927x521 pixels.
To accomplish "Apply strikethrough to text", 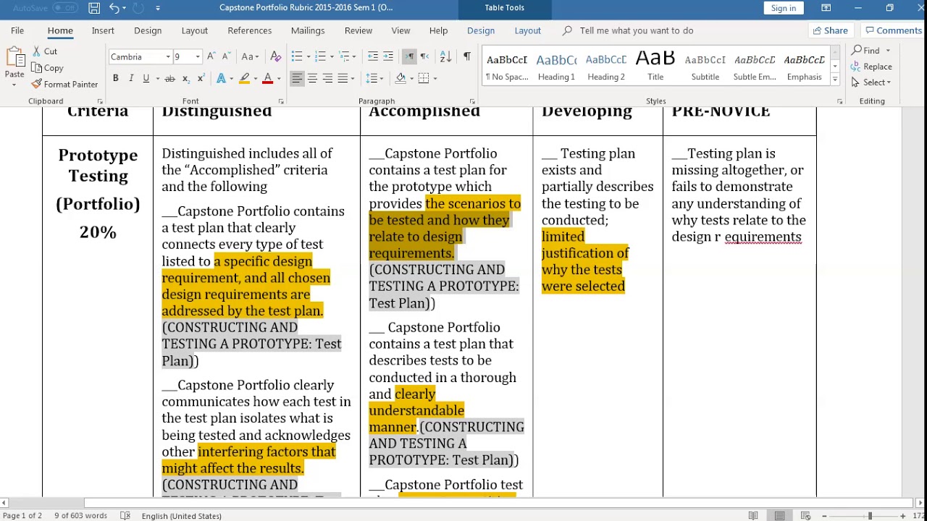I will (169, 78).
